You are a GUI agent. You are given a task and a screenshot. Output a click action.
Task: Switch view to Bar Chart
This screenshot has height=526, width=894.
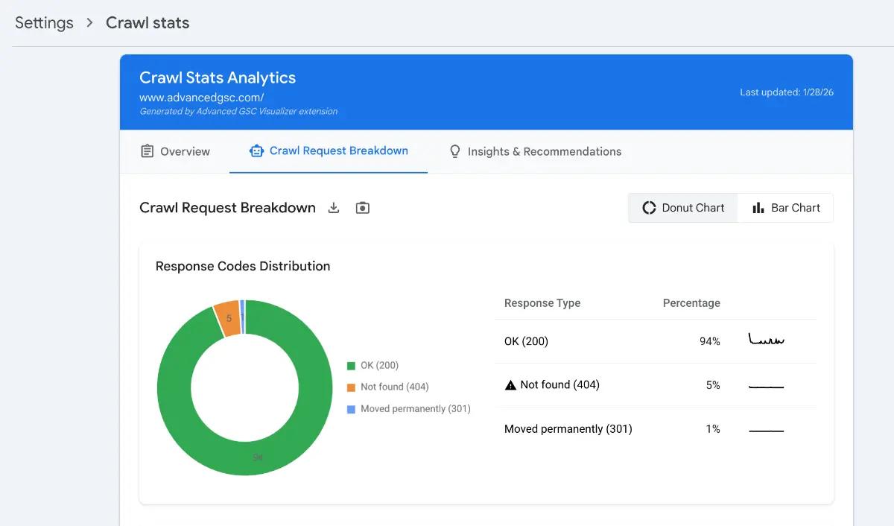pos(785,208)
